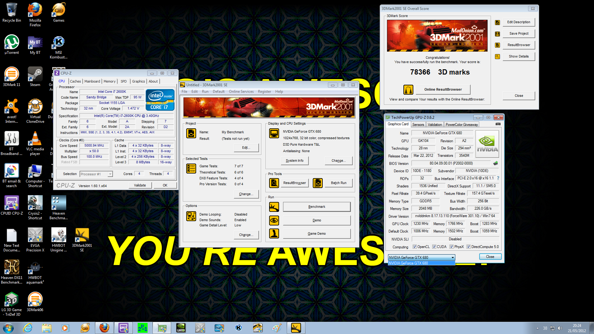The image size is (594, 334).
Task: Click Change... button in Options section
Action: tap(246, 235)
